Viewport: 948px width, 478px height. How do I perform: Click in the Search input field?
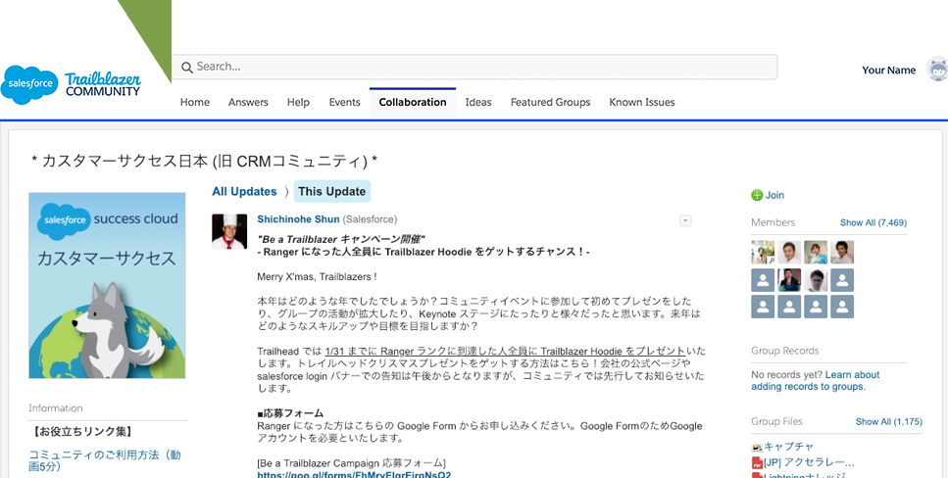[x=474, y=67]
